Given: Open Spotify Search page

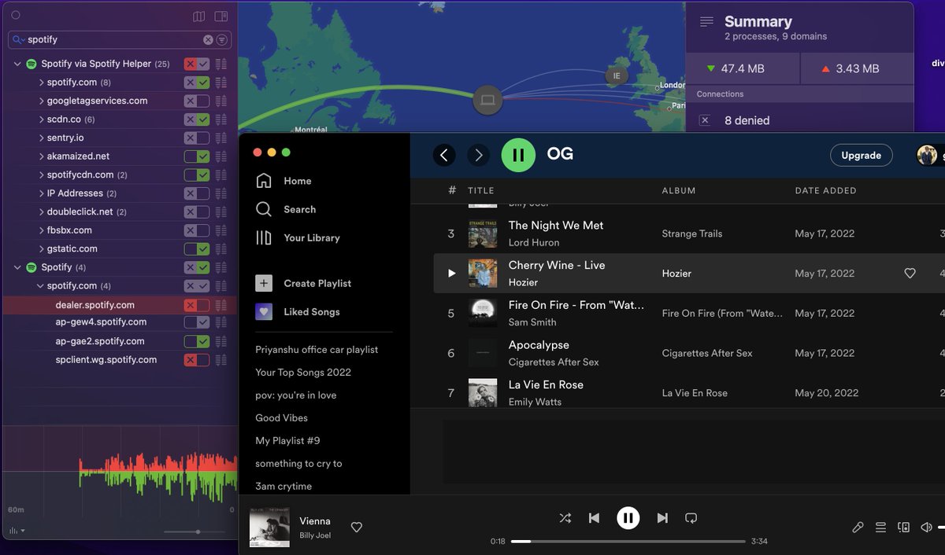Looking at the screenshot, I should click(286, 209).
